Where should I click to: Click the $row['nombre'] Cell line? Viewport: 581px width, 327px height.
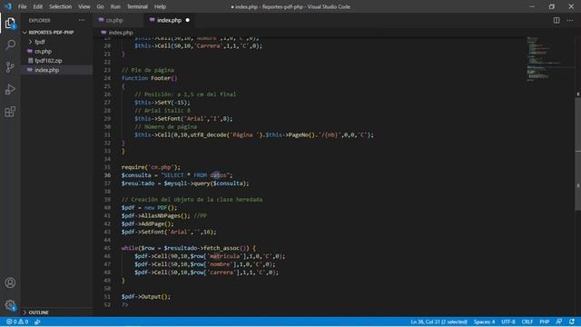[x=205, y=264]
